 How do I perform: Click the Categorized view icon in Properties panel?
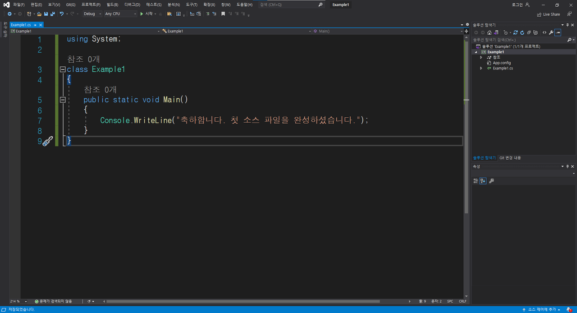pyautogui.click(x=476, y=181)
